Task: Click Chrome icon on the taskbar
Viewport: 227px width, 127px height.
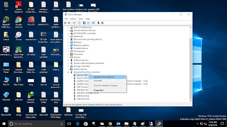Action: tap(110, 124)
